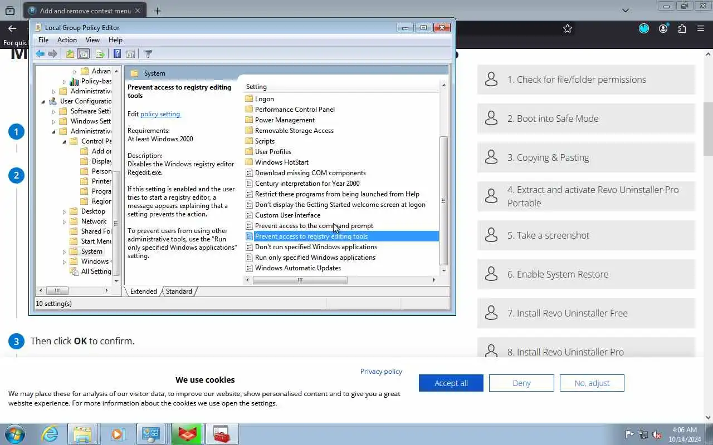Click the console tree horizontal scrollbar thumb

coord(57,290)
